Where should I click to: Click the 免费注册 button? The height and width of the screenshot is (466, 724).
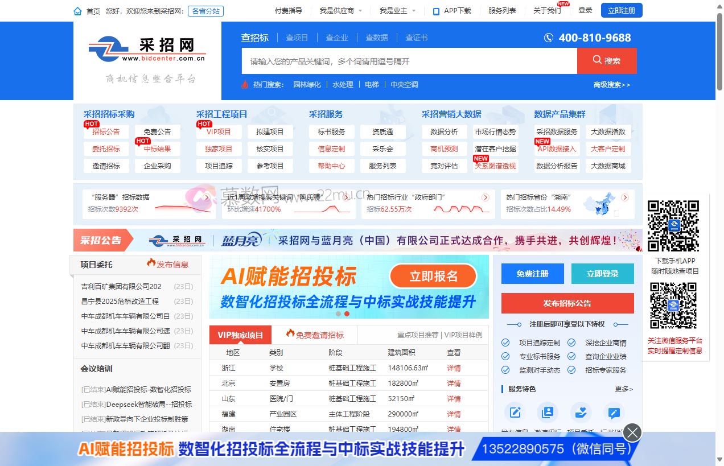532,274
